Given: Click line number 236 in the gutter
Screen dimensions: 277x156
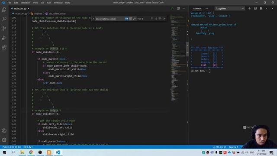Looking at the screenshot, I should coord(14,110).
